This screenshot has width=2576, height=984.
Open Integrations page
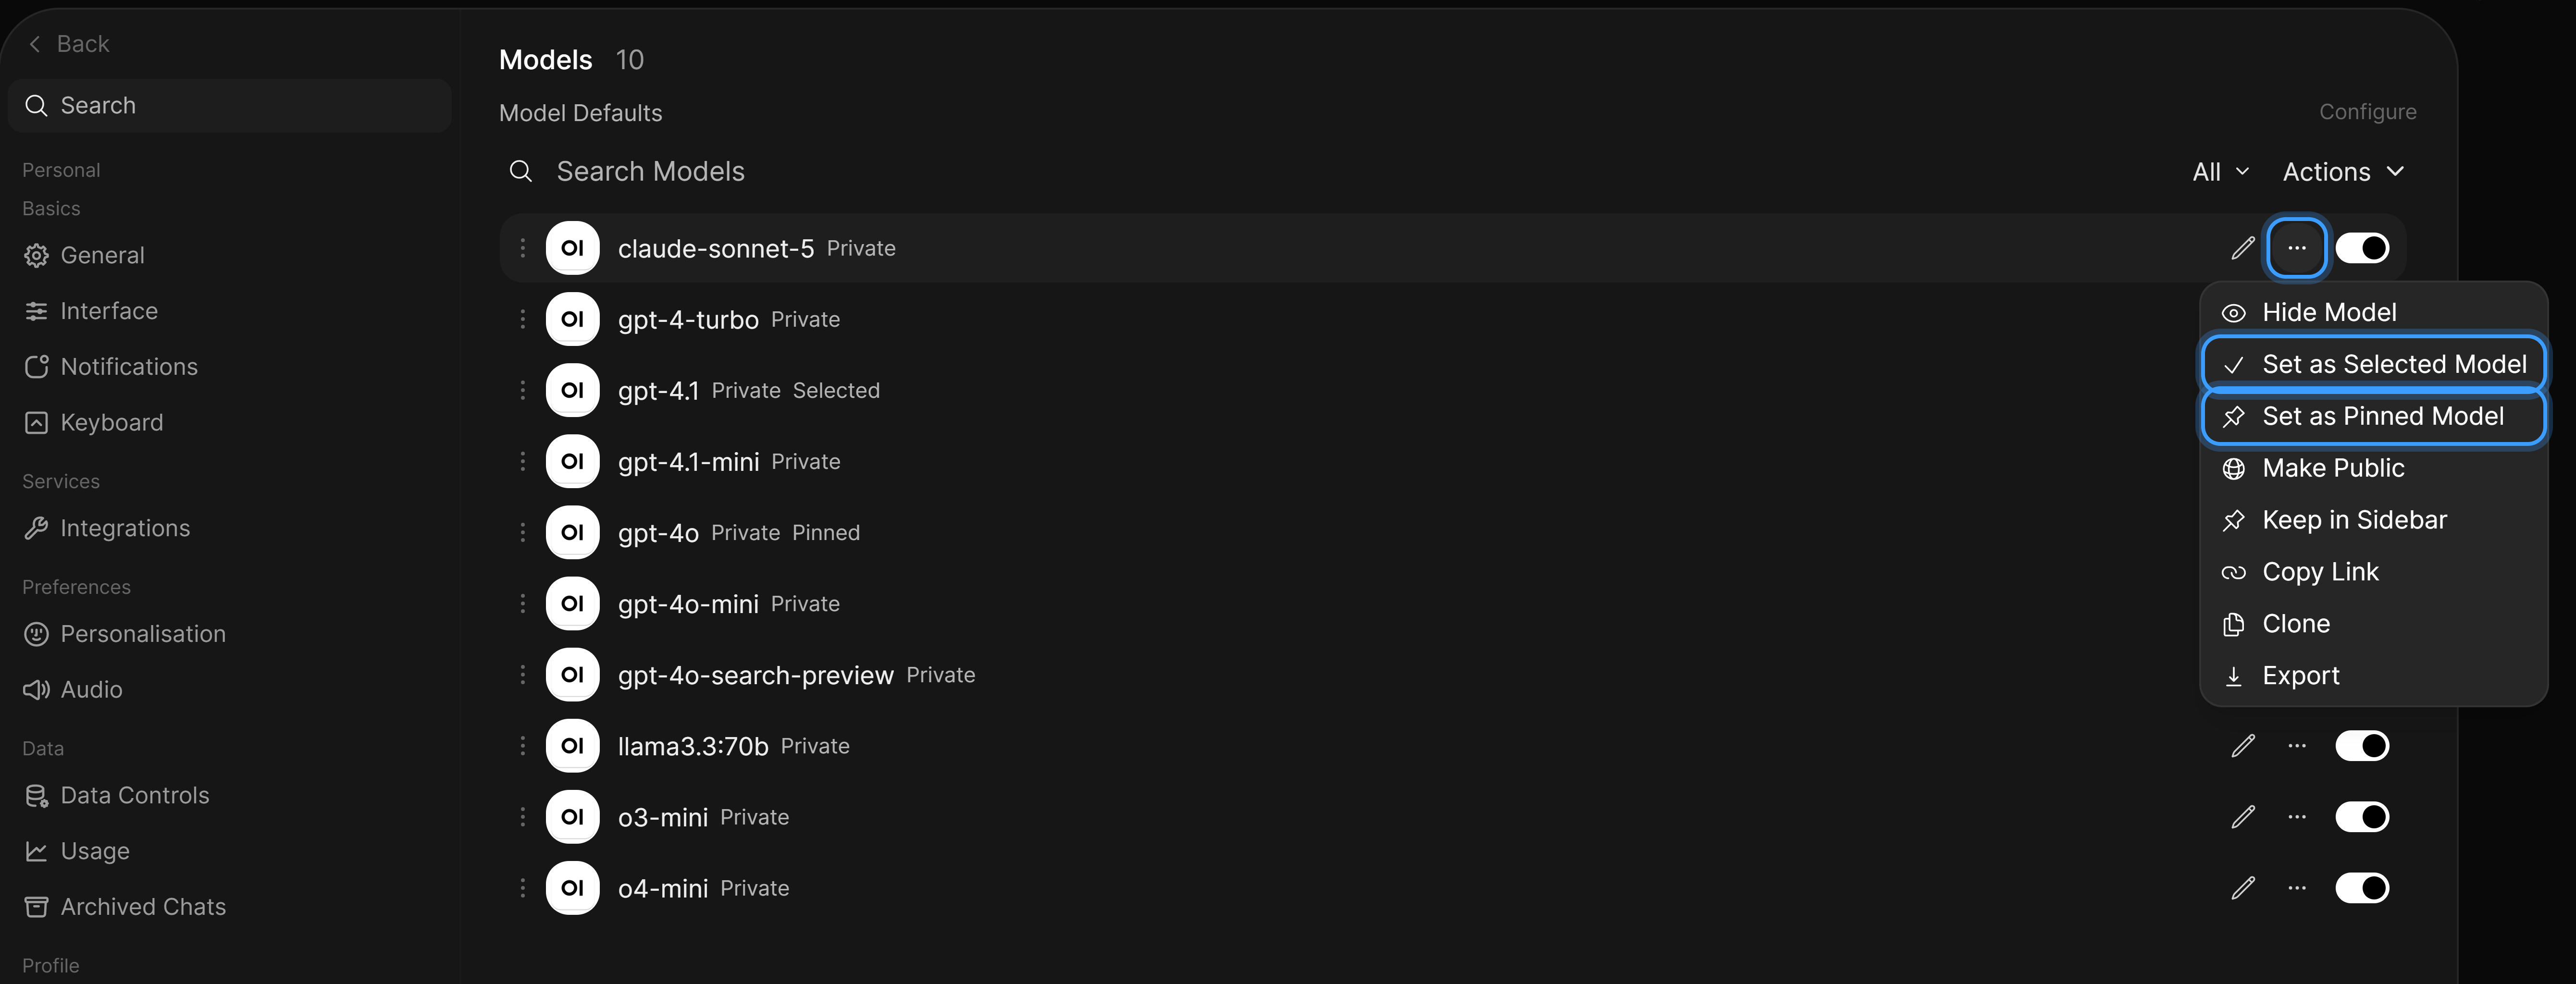tap(107, 528)
